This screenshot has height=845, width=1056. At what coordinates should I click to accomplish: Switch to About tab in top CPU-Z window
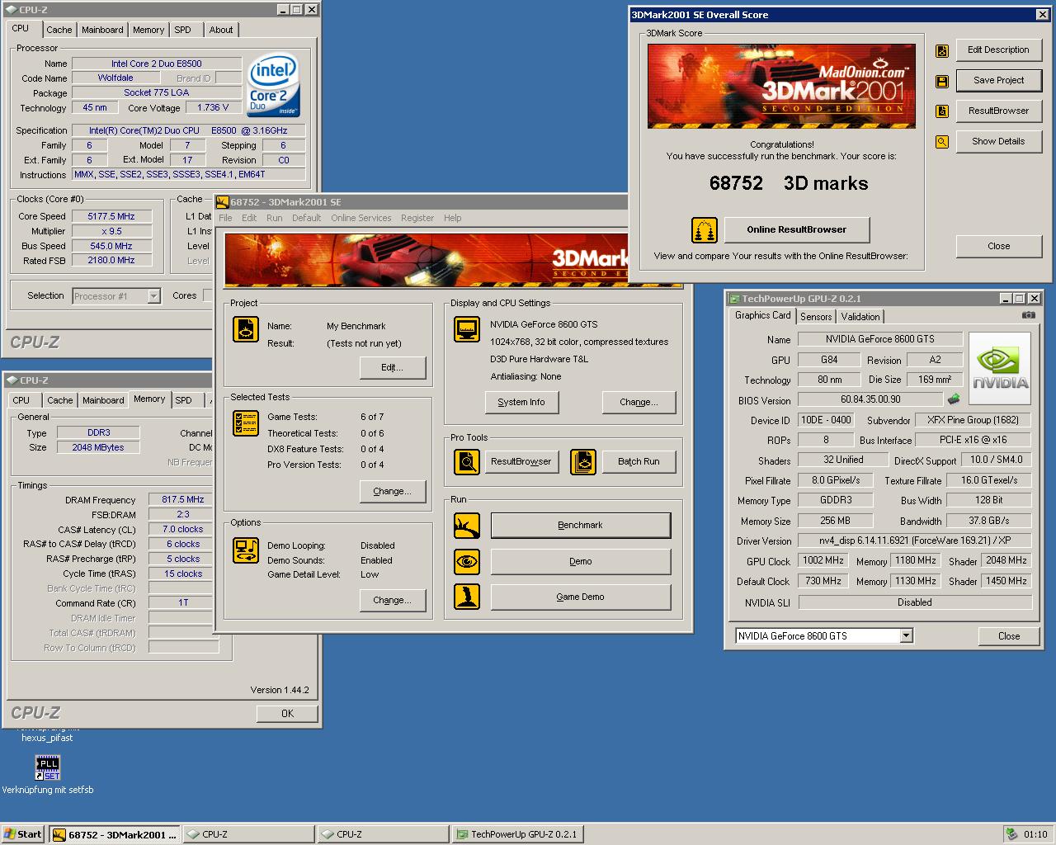[220, 30]
